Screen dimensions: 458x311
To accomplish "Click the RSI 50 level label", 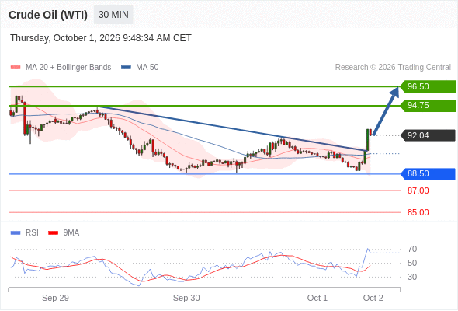I will [412, 263].
